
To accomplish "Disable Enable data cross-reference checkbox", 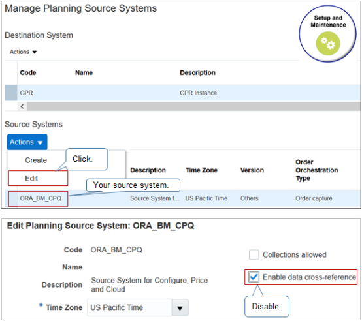I will pos(254,277).
